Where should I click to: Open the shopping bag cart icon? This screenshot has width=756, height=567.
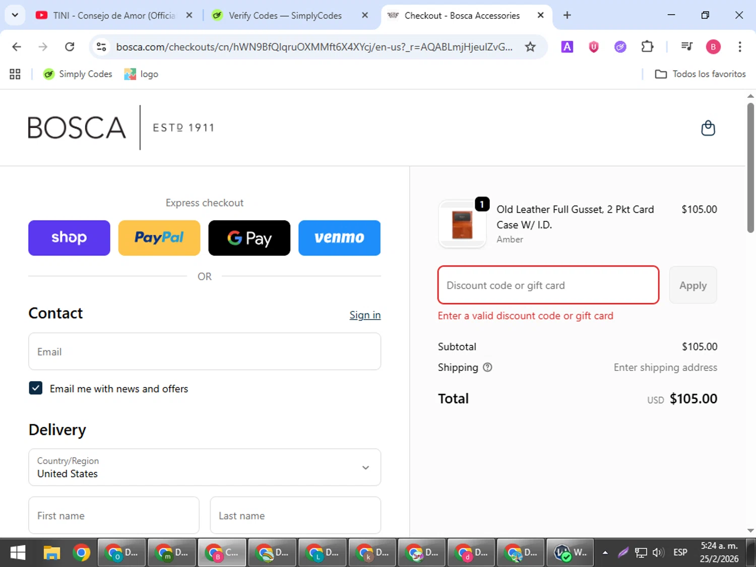[x=708, y=128]
